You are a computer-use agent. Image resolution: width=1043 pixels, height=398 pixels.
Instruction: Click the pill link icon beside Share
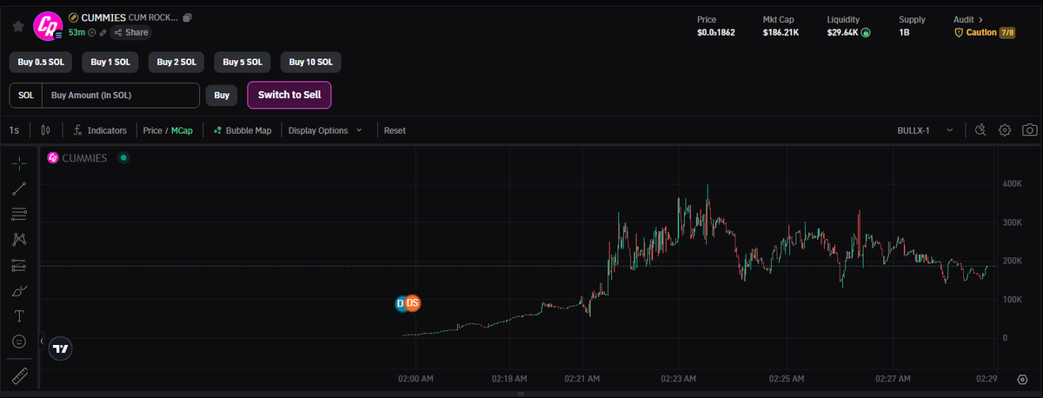click(103, 32)
